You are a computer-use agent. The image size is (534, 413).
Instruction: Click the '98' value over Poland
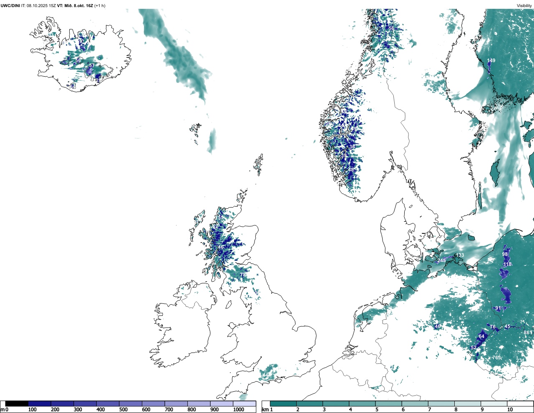point(505,254)
